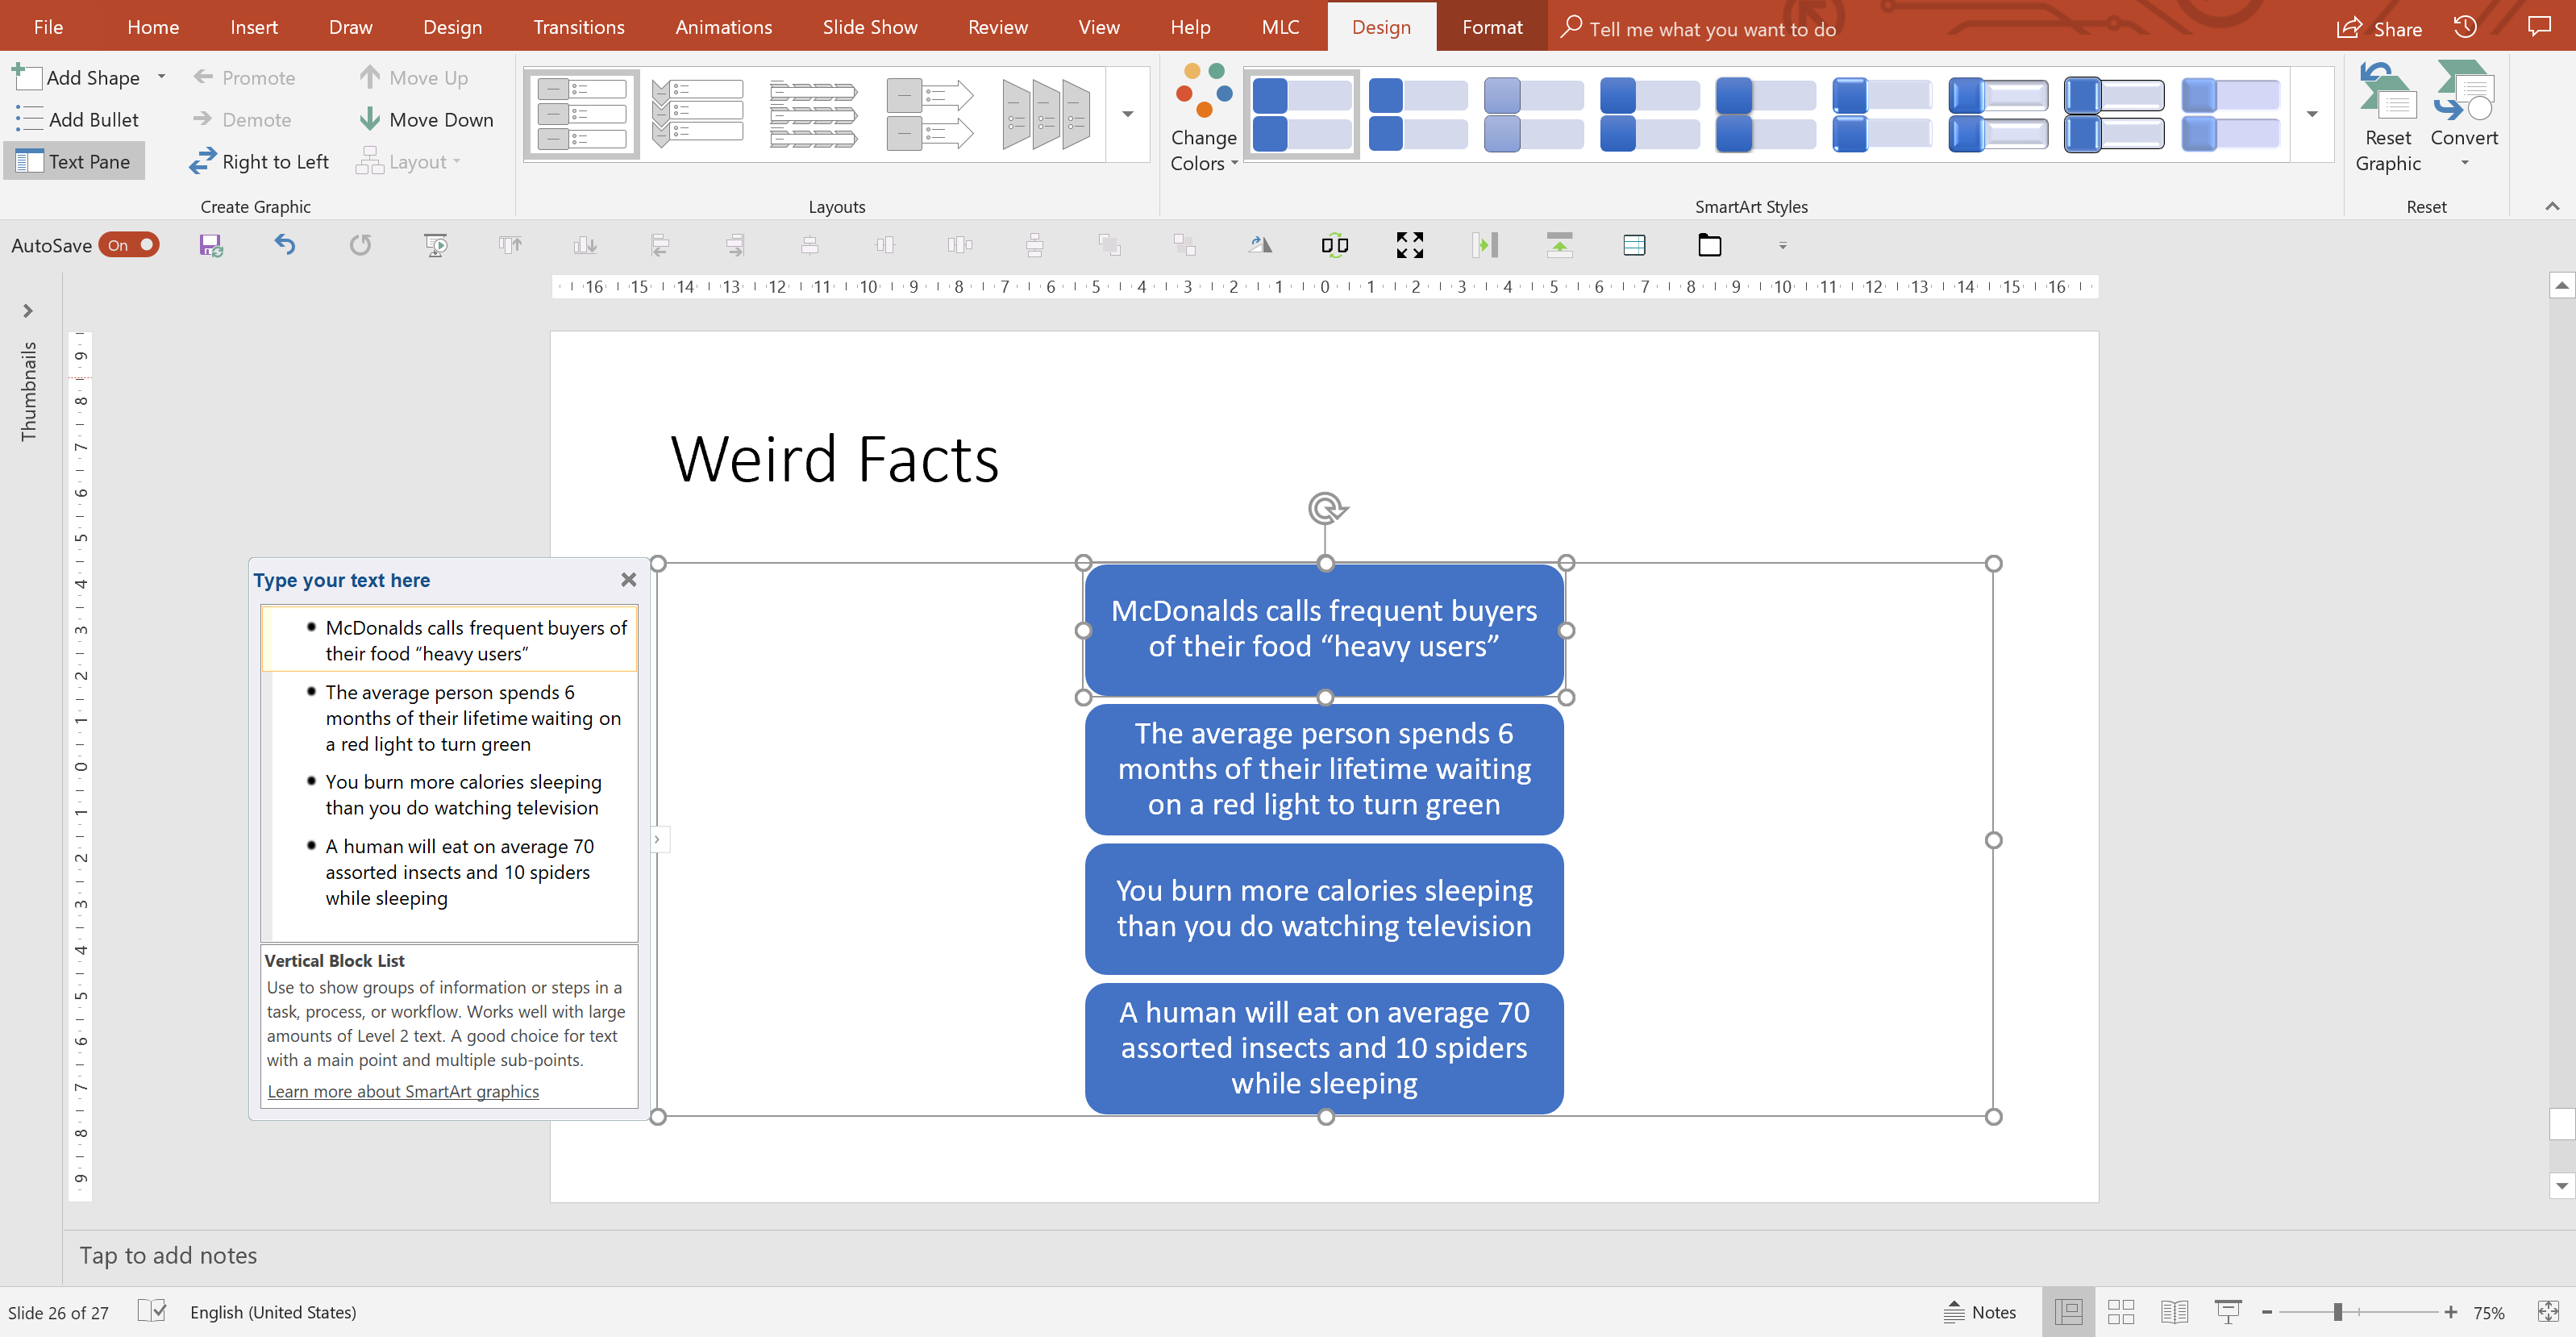Open the Convert dropdown
The width and height of the screenshot is (2576, 1337).
[2464, 117]
